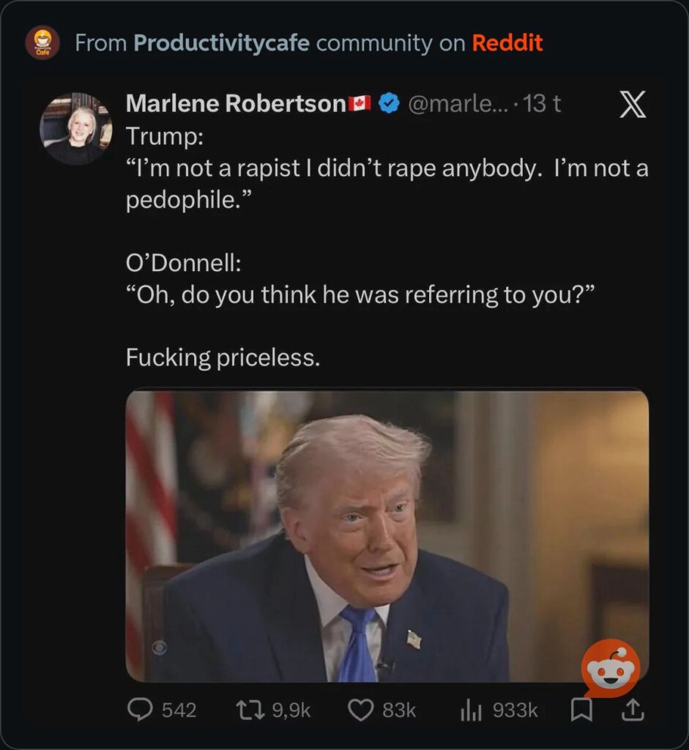Click the orange Reddit Snoo mascot icon
689x750 pixels.
click(x=610, y=669)
